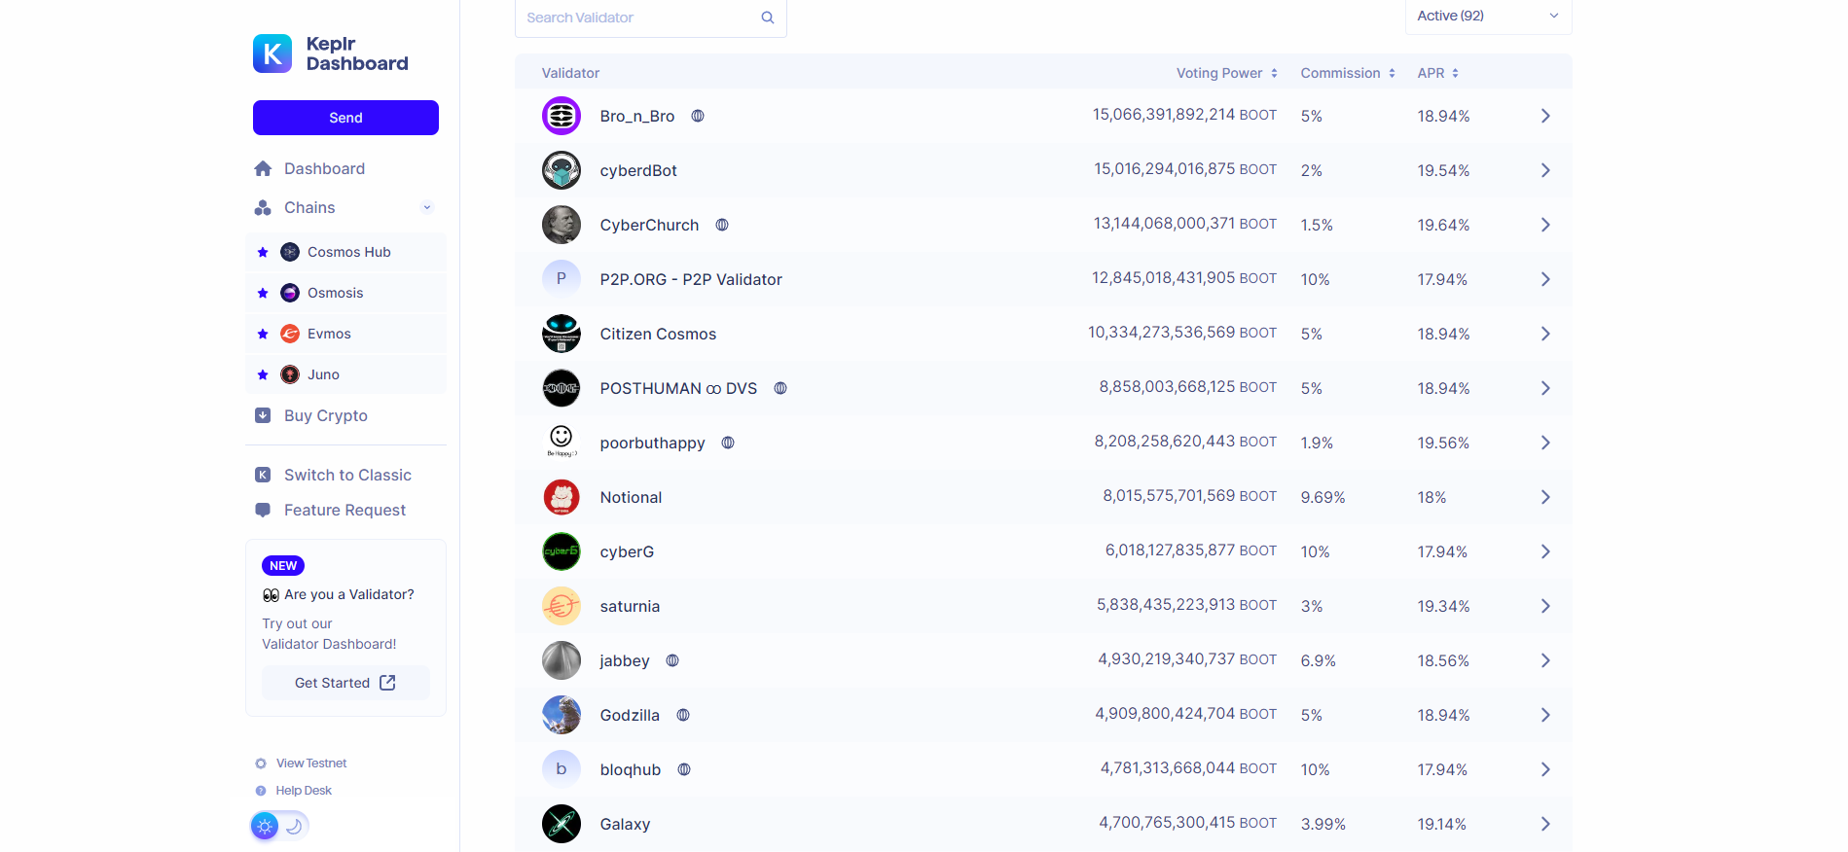Click the Bro_n_Bro validator avatar
Image resolution: width=1848 pixels, height=852 pixels.
(562, 116)
